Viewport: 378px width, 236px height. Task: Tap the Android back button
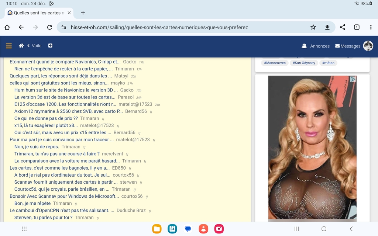351,229
